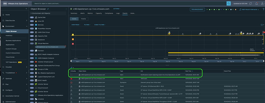Open the Compliance tab
265x103 pixels.
click(x=109, y=13)
